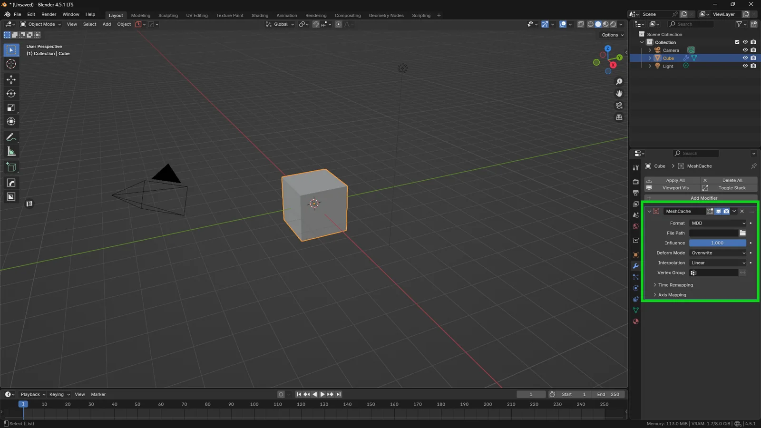Activate the Move tool

coord(11,80)
